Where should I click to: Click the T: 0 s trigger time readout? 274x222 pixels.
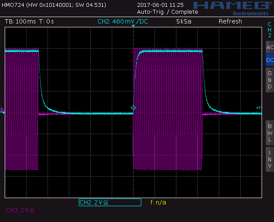47,21
